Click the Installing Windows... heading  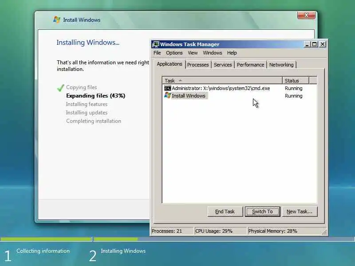coord(88,42)
